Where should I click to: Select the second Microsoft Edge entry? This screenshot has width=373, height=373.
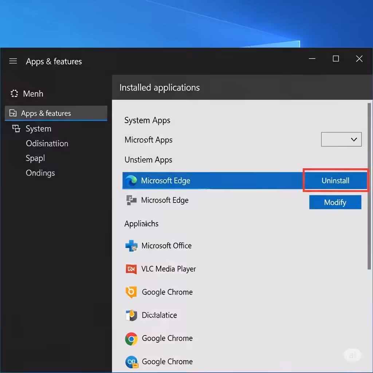pos(165,200)
